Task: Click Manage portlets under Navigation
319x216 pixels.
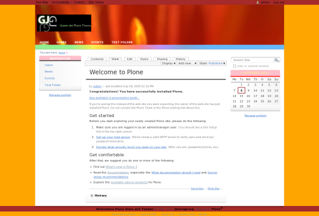Action: pos(60,95)
